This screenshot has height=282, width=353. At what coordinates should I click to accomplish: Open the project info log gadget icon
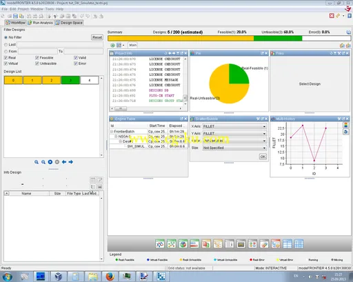tap(230, 244)
